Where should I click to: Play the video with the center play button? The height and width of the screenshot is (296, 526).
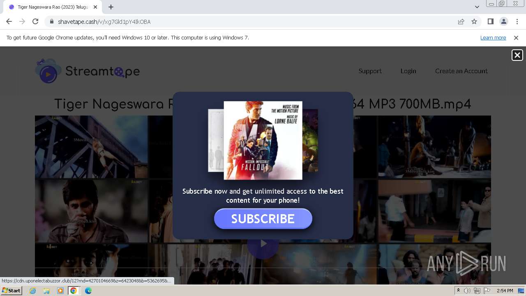pyautogui.click(x=263, y=243)
